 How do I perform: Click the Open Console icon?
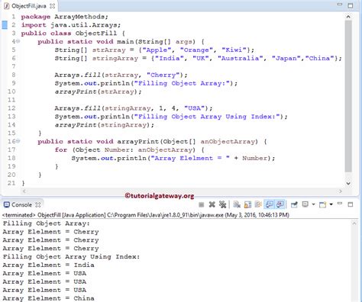coord(322,204)
